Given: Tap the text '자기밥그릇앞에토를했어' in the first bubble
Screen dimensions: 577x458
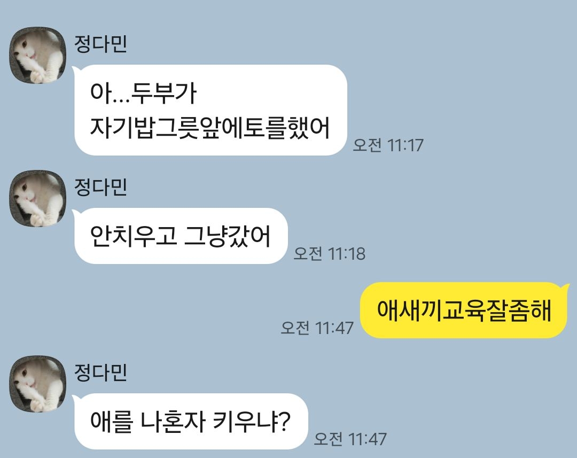Looking at the screenshot, I should click(210, 128).
